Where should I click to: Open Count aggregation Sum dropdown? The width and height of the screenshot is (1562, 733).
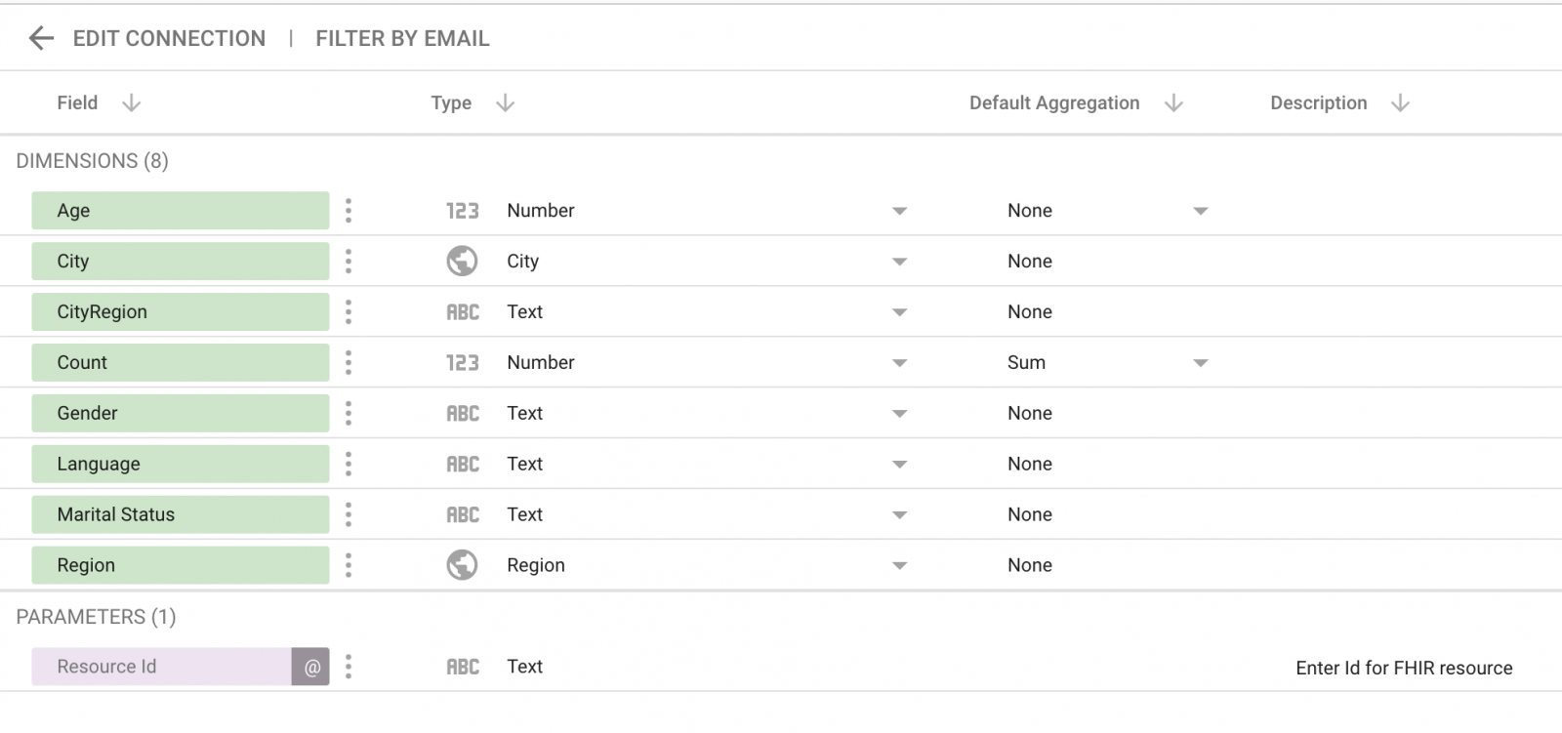point(1200,363)
